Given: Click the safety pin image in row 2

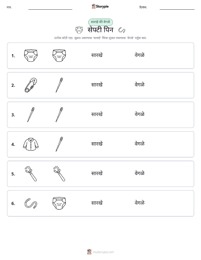Looking at the screenshot, I should (x=31, y=85).
